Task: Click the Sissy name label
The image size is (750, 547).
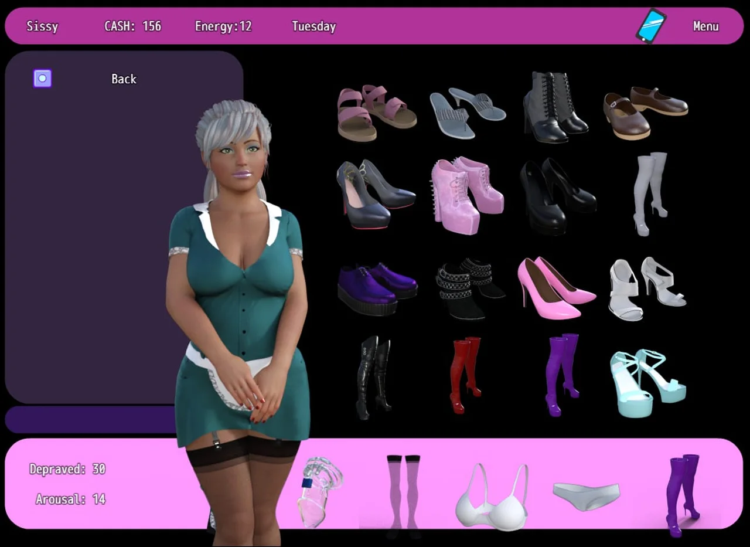Action: (x=42, y=26)
